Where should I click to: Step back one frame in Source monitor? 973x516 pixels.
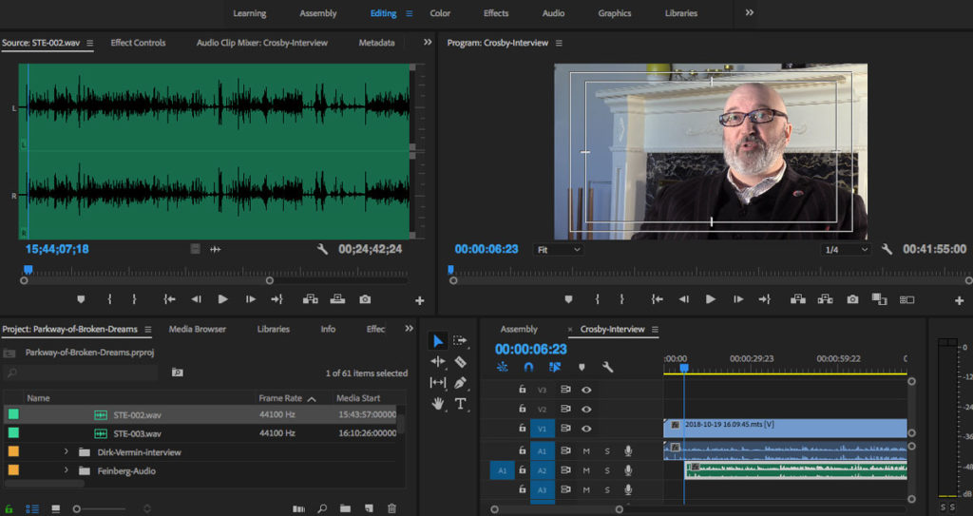(196, 299)
